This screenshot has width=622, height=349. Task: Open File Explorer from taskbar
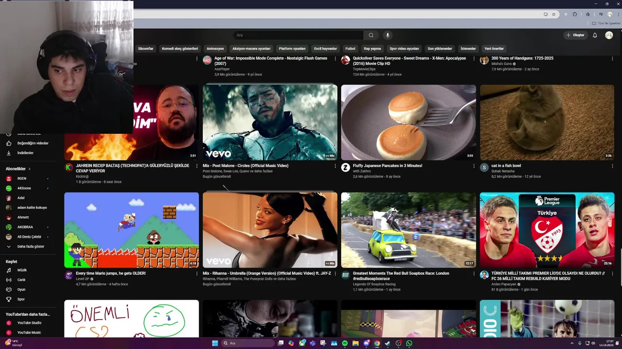click(355, 343)
